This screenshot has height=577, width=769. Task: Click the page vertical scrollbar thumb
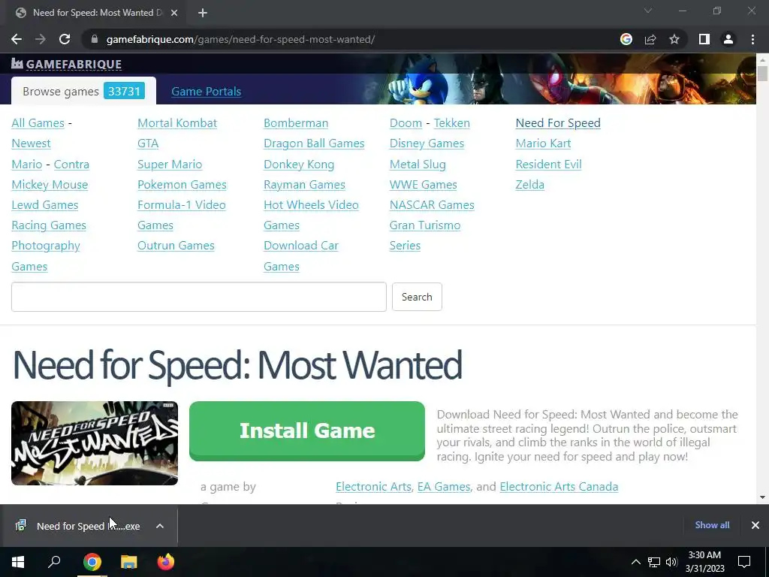point(762,73)
